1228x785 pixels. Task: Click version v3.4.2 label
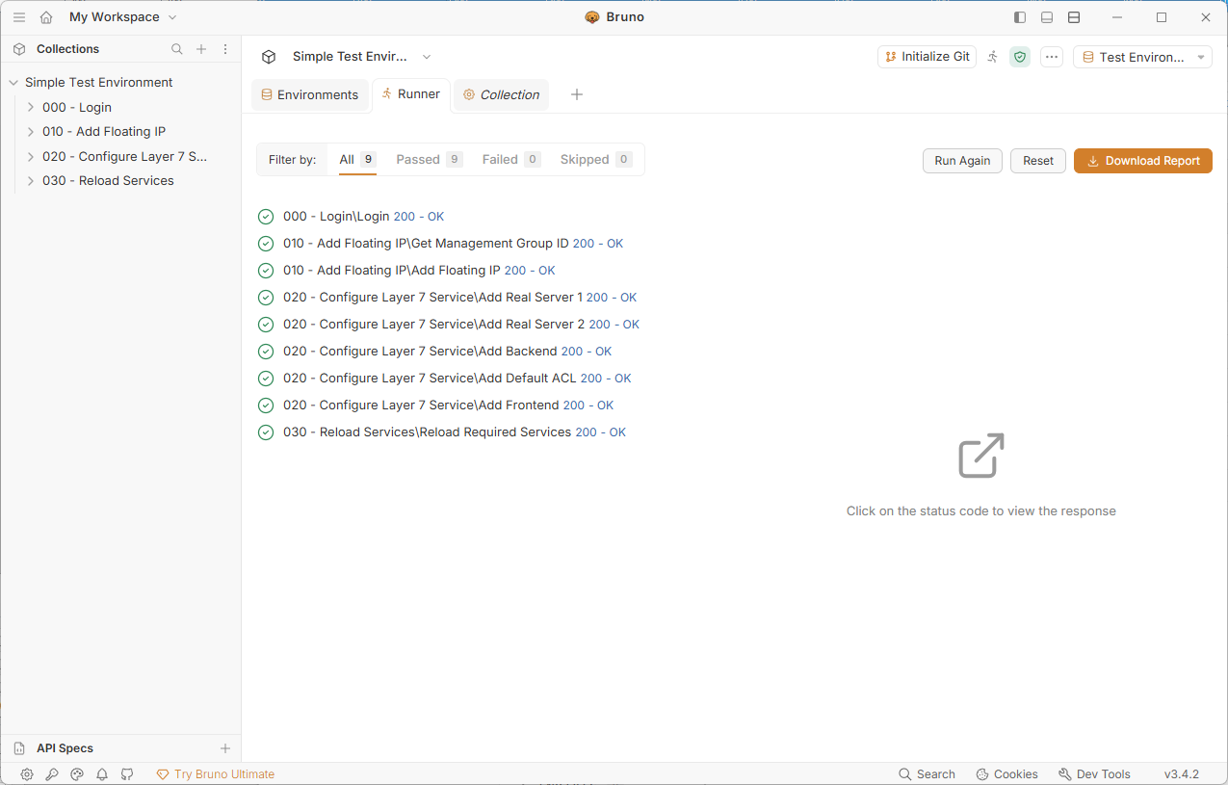(x=1182, y=774)
